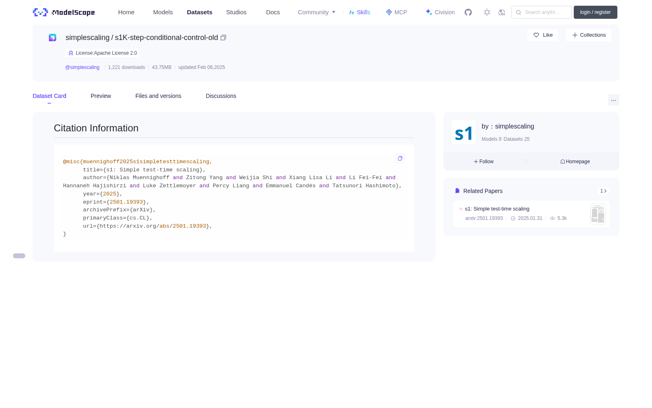Copy the citation code block
This screenshot has height=408, width=652.
click(400, 158)
